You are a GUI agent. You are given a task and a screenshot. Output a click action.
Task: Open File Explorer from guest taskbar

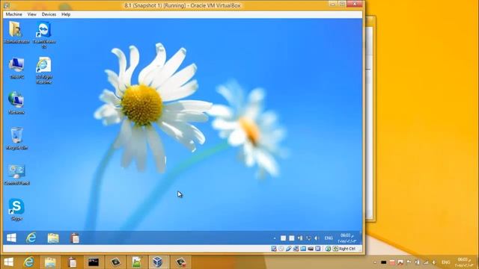pos(53,238)
